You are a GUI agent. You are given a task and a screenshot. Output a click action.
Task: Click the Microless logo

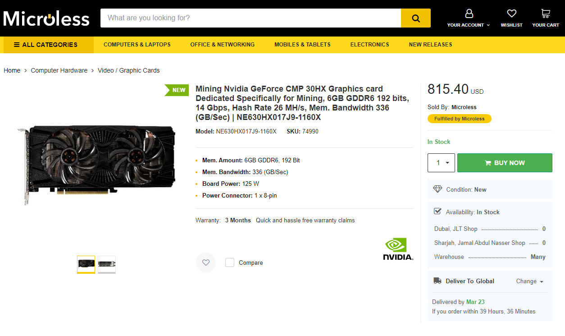coord(46,18)
